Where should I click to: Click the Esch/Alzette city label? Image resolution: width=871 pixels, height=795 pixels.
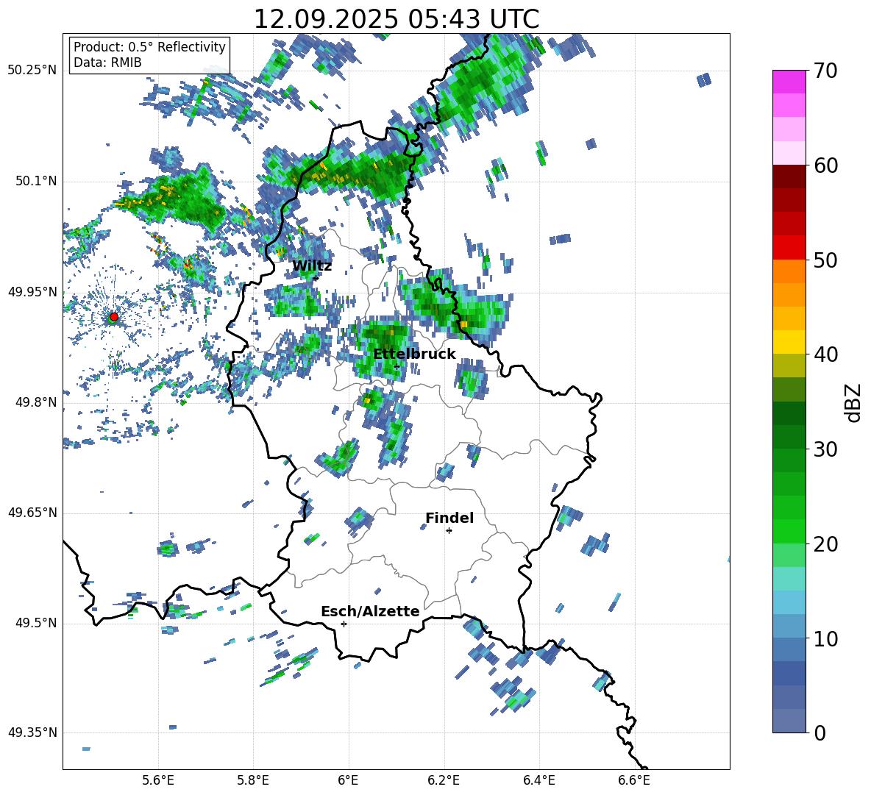(x=370, y=611)
